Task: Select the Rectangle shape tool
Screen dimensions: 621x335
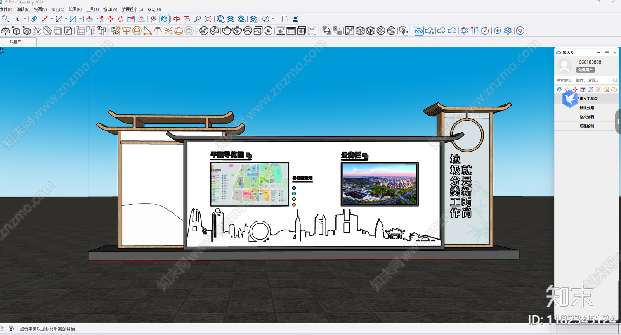Action: click(x=73, y=19)
